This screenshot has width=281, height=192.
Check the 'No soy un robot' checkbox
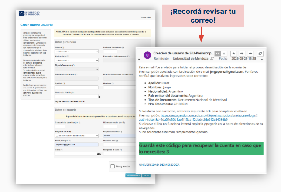click(x=113, y=166)
